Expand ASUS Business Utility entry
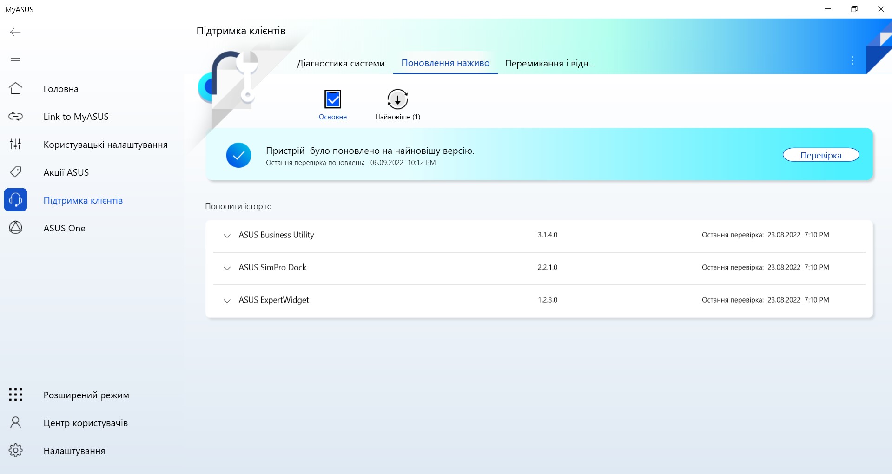Image resolution: width=892 pixels, height=474 pixels. tap(227, 236)
